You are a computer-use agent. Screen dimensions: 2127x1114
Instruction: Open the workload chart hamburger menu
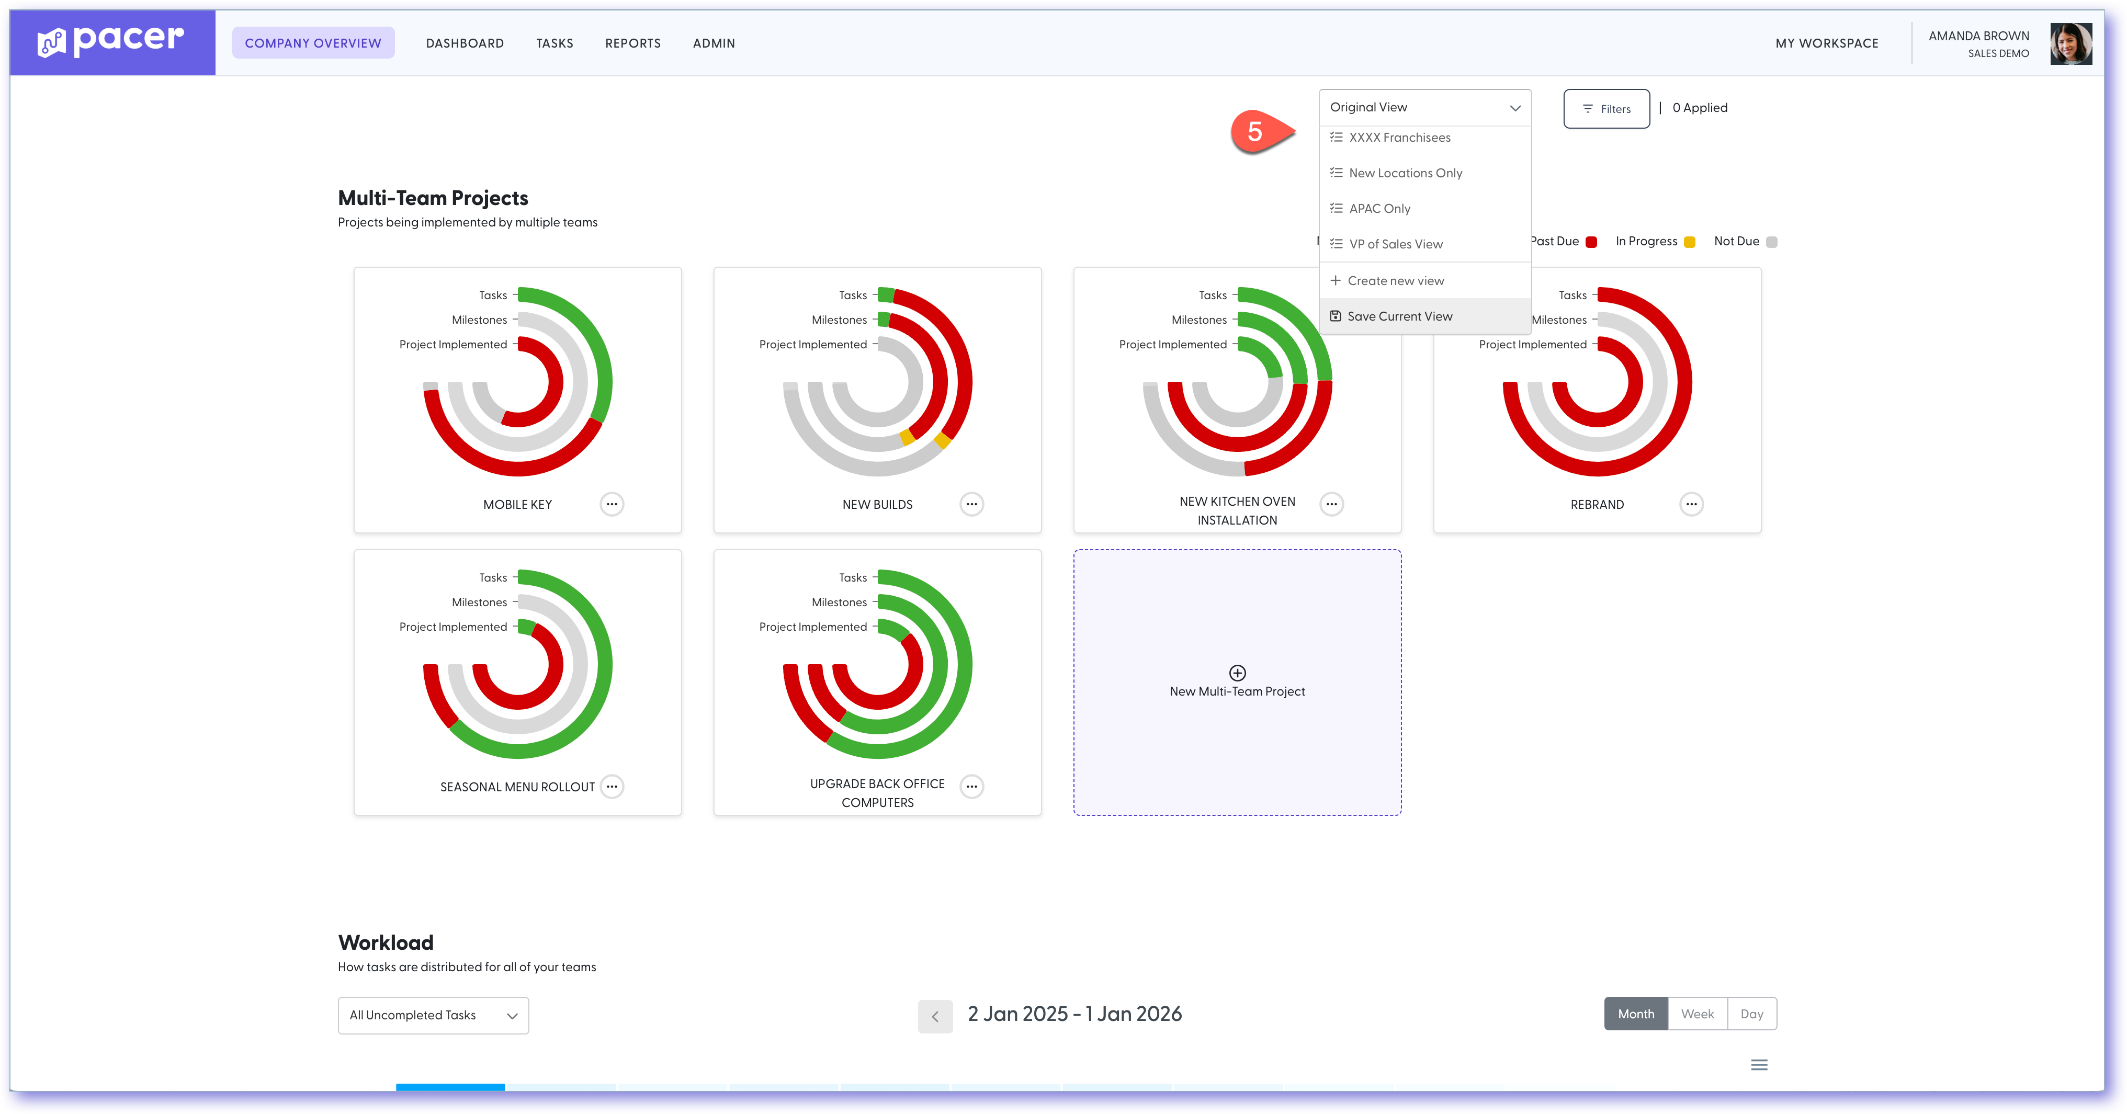[1760, 1064]
